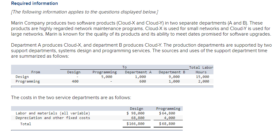Select the 600 hours cell
Image resolution: width=276 pixels, height=131 pixels.
[x=143, y=81]
